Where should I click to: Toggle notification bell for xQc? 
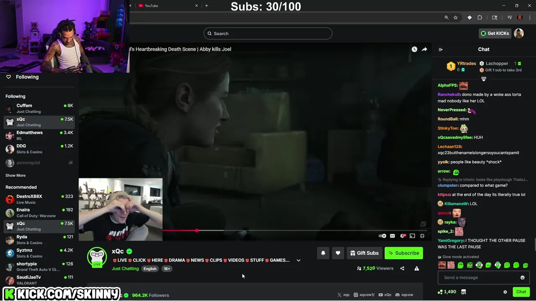click(323, 253)
